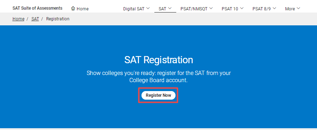This screenshot has height=130, width=317.
Task: Expand the chevron next to PSAT 8/9
Action: (274, 8)
